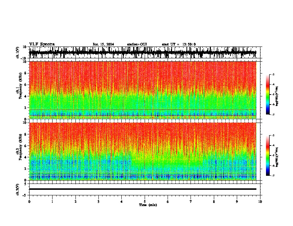Click the "4" kHz tick of ch.2 spectrogram
Image resolution: width=293 pixels, height=226 pixels.
[26, 157]
